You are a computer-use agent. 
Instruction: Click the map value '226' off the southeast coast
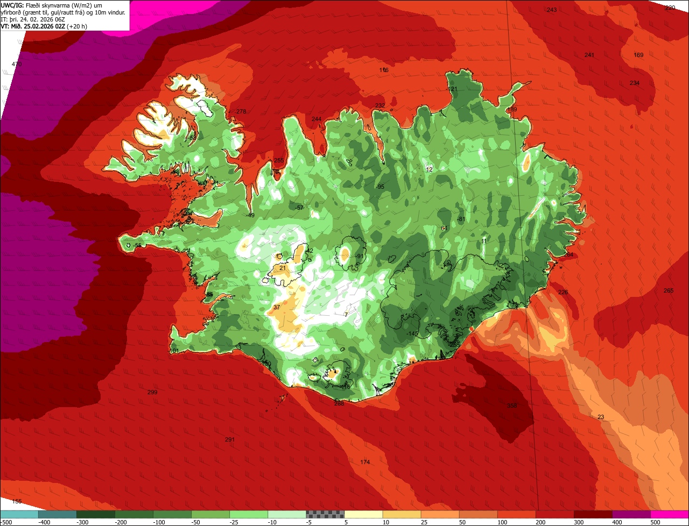point(563,293)
